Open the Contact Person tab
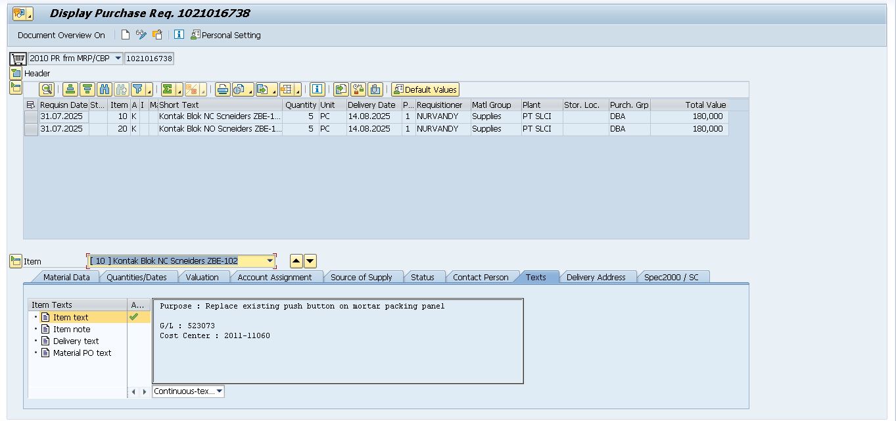 click(x=481, y=277)
